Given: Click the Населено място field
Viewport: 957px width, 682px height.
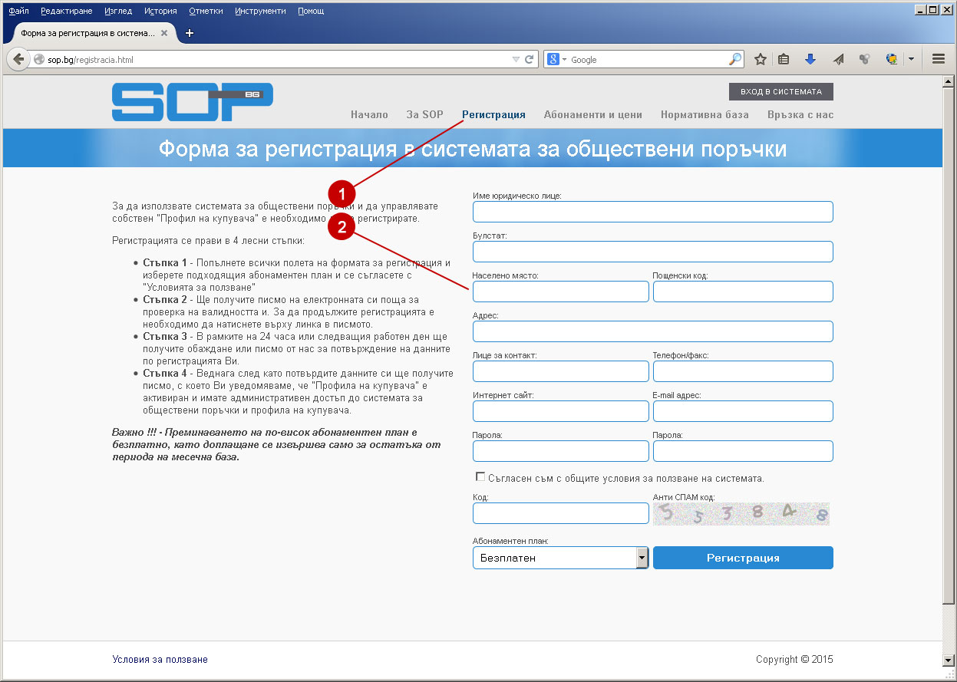Looking at the screenshot, I should pos(561,292).
